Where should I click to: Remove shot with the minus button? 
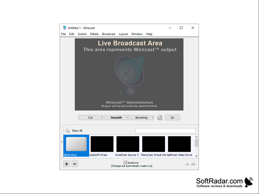click(x=75, y=164)
